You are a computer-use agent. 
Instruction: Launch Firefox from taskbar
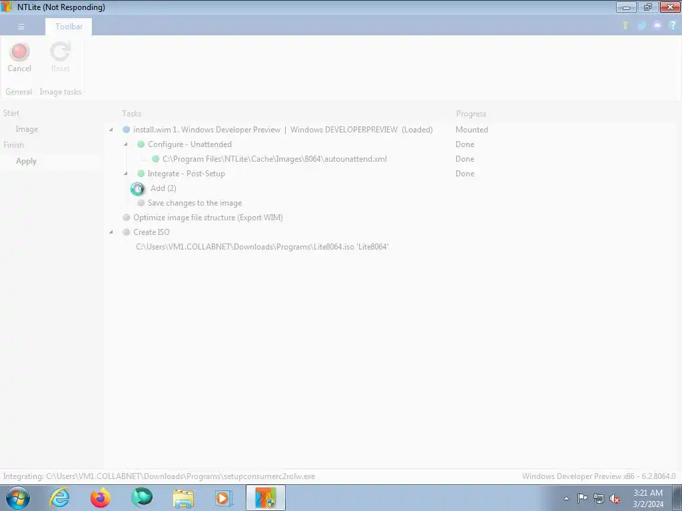(100, 498)
